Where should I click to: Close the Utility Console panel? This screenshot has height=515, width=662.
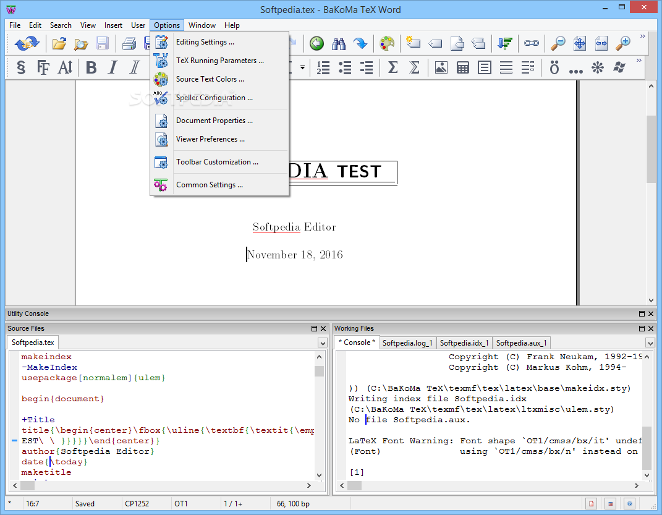click(651, 313)
